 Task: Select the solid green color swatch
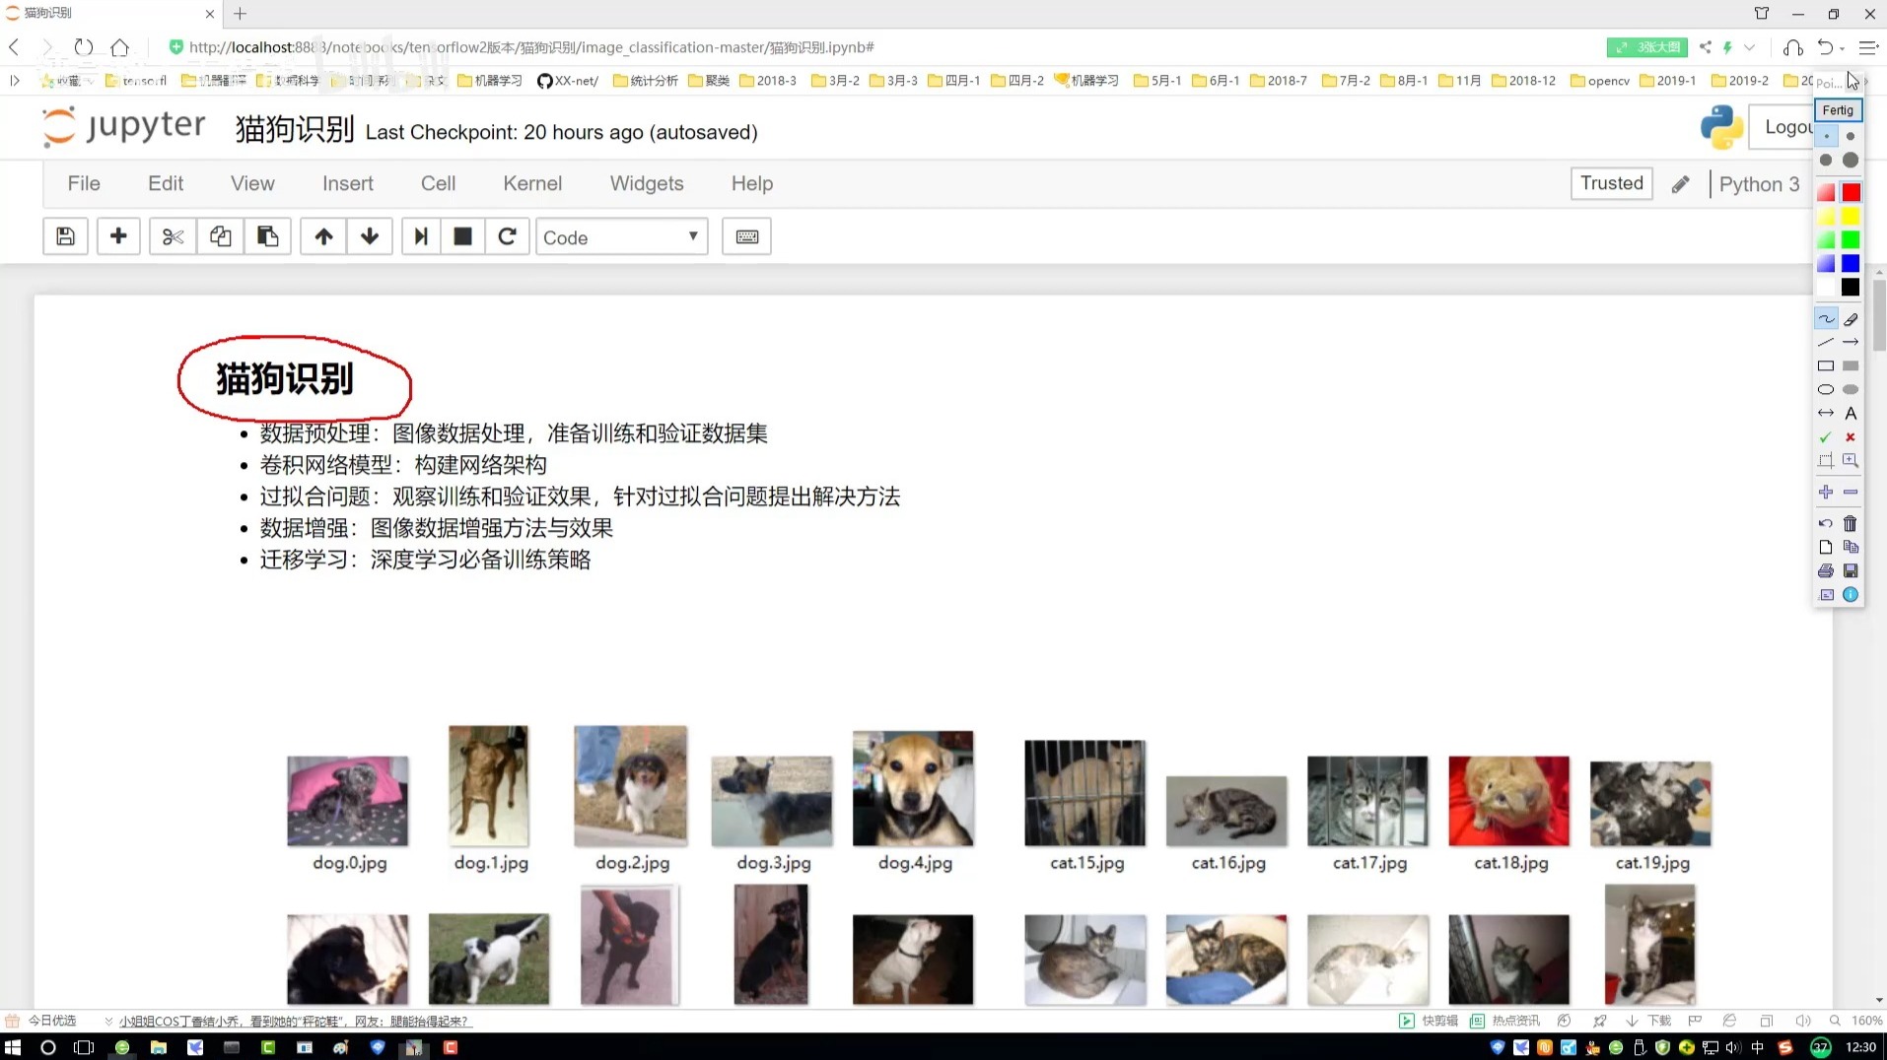[x=1851, y=239]
